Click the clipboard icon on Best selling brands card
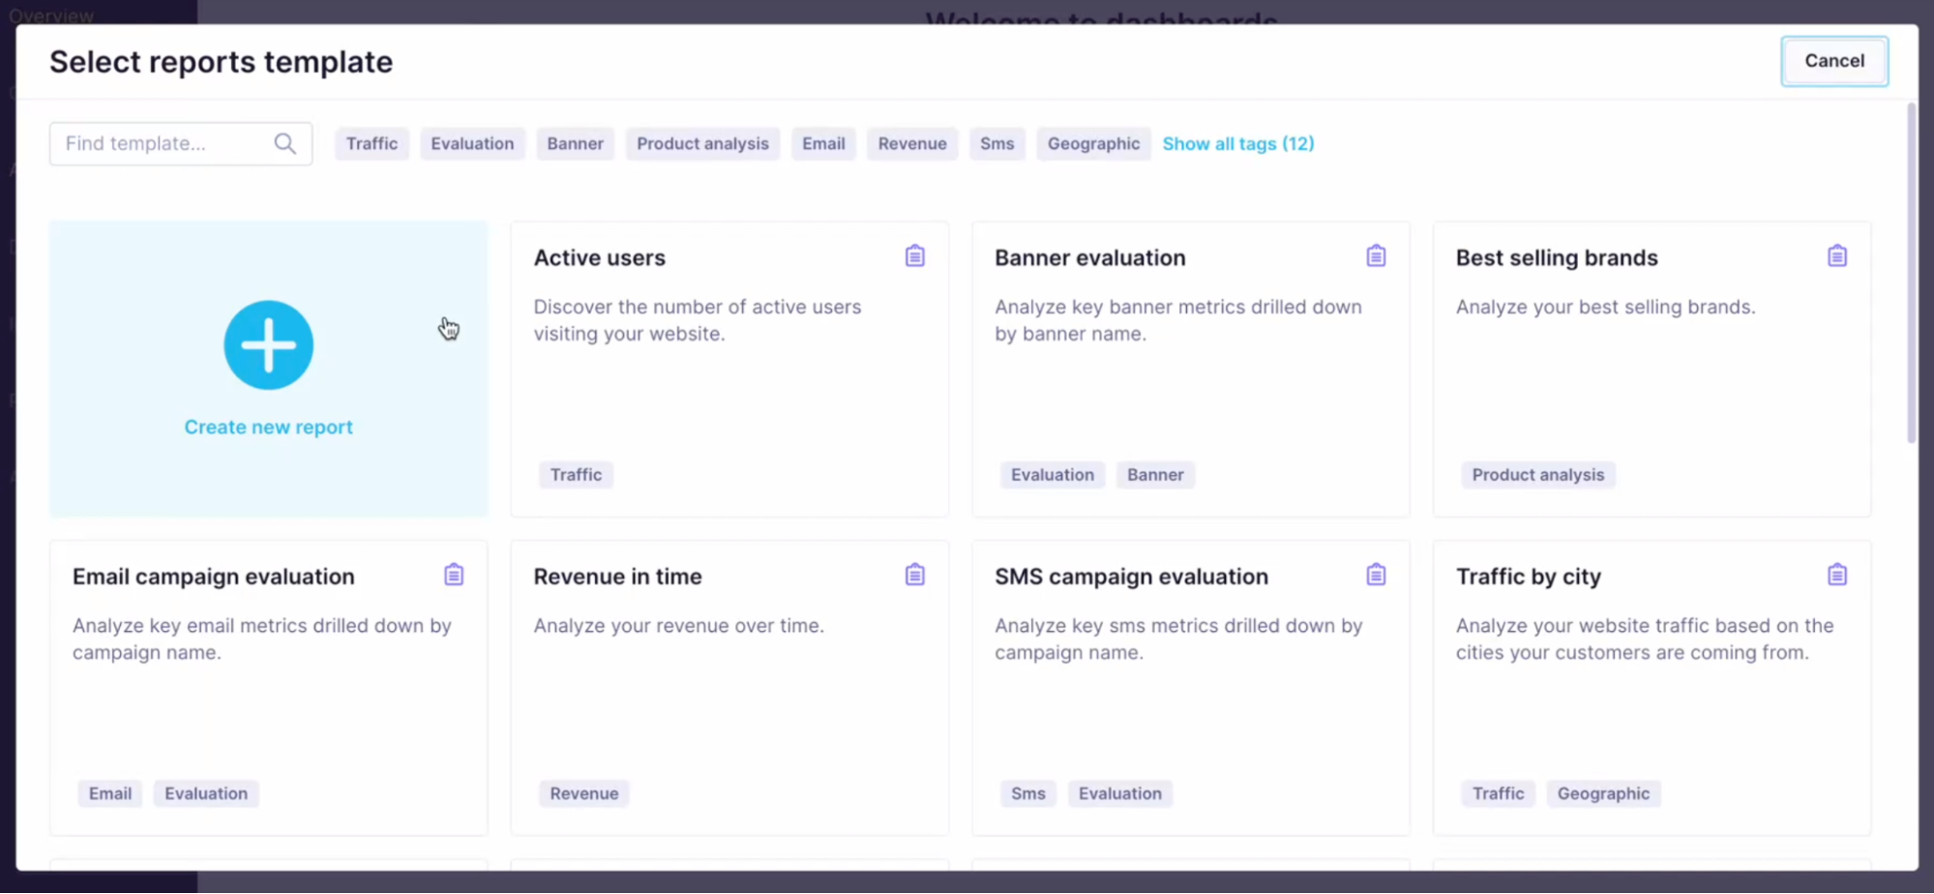 pyautogui.click(x=1837, y=256)
